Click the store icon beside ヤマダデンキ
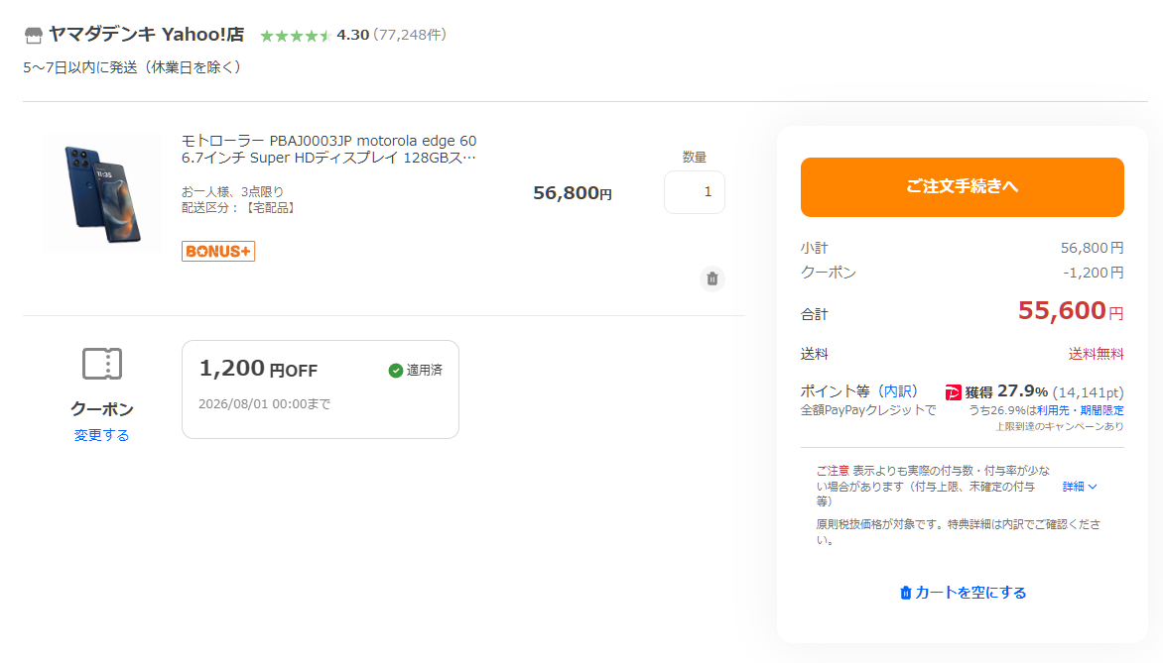This screenshot has width=1163, height=663. coord(34,35)
